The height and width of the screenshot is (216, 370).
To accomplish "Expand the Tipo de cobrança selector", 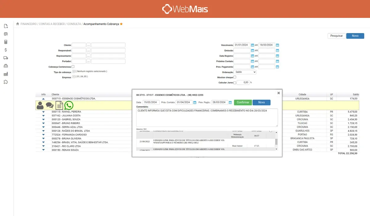I will (x=74, y=72).
